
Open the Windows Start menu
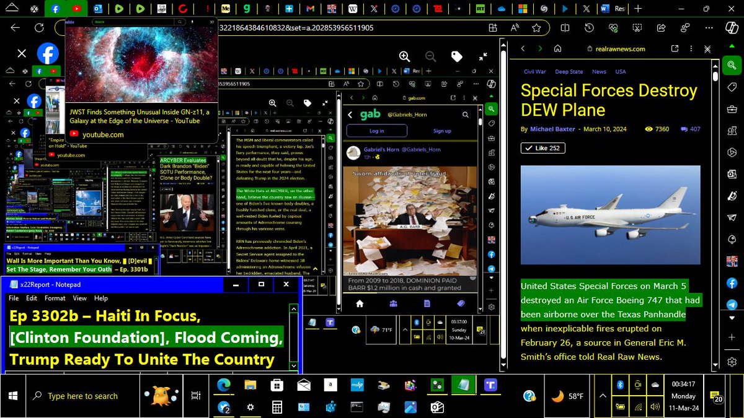(x=14, y=396)
